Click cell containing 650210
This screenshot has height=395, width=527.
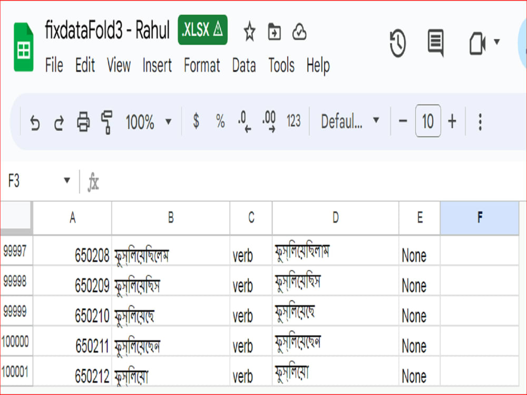point(72,311)
